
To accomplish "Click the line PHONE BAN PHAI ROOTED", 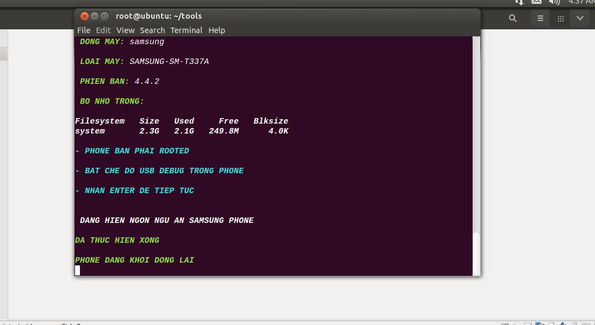I will [x=132, y=151].
